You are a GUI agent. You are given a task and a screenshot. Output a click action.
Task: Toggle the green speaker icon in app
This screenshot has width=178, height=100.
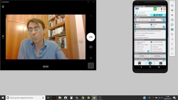pyautogui.click(x=155, y=9)
